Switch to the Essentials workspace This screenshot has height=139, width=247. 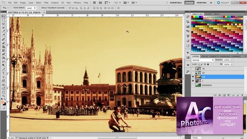click(x=176, y=3)
